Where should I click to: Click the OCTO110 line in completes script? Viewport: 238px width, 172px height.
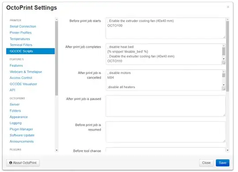click(x=115, y=61)
